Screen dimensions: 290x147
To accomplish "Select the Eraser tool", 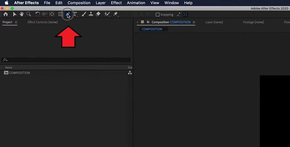I will [x=98, y=14].
